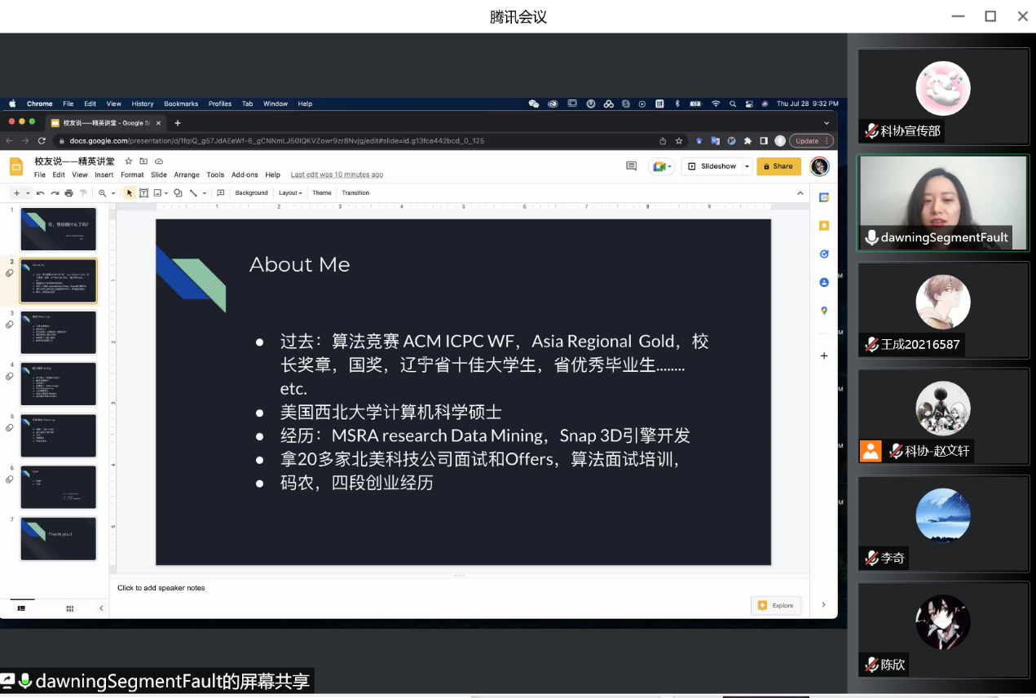Screen dimensions: 1036x698
Task: Open the Slideshow options dropdown arrow
Action: (747, 166)
